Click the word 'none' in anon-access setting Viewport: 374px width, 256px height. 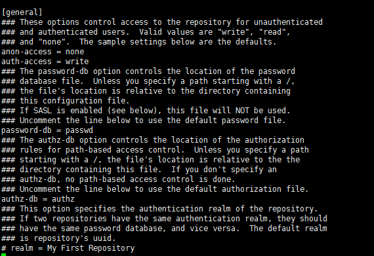tap(75, 52)
